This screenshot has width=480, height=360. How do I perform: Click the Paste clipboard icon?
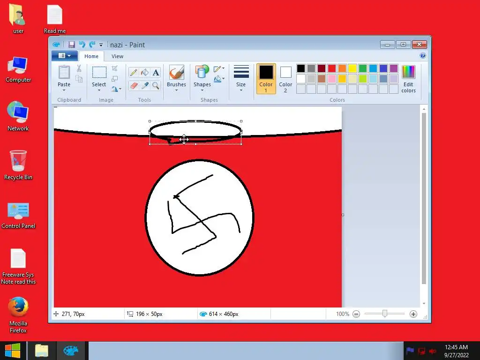[64, 72]
